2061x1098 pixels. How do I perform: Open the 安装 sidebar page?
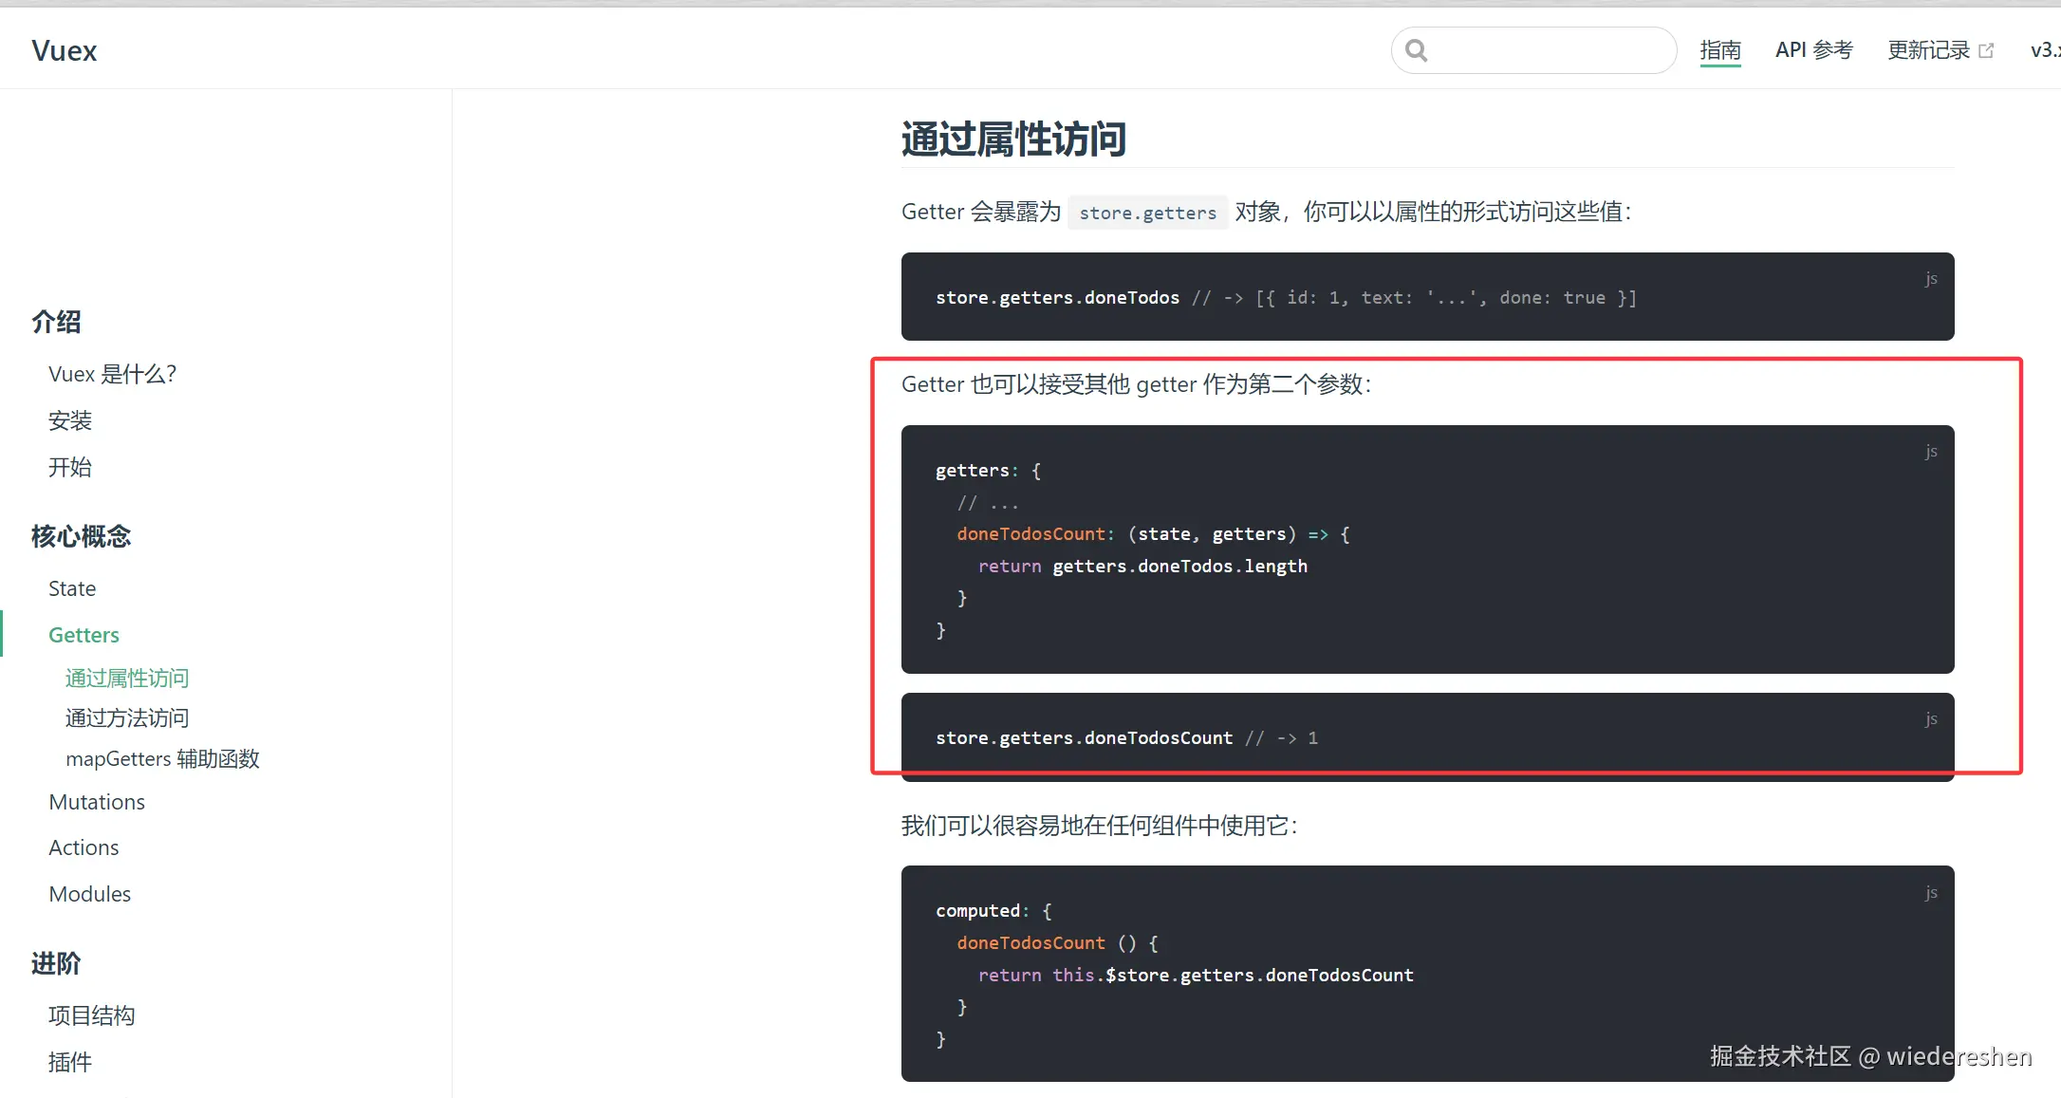click(x=70, y=420)
